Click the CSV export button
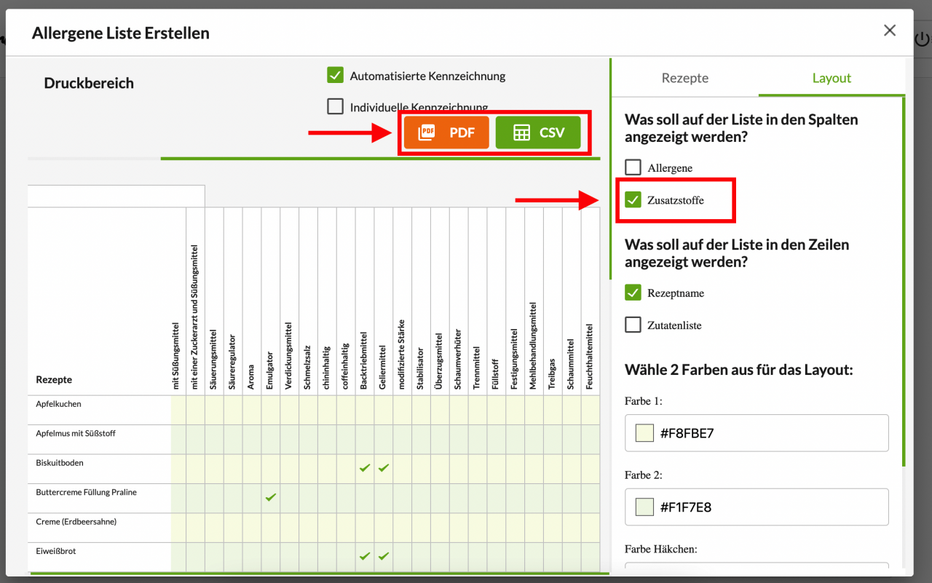 [538, 132]
